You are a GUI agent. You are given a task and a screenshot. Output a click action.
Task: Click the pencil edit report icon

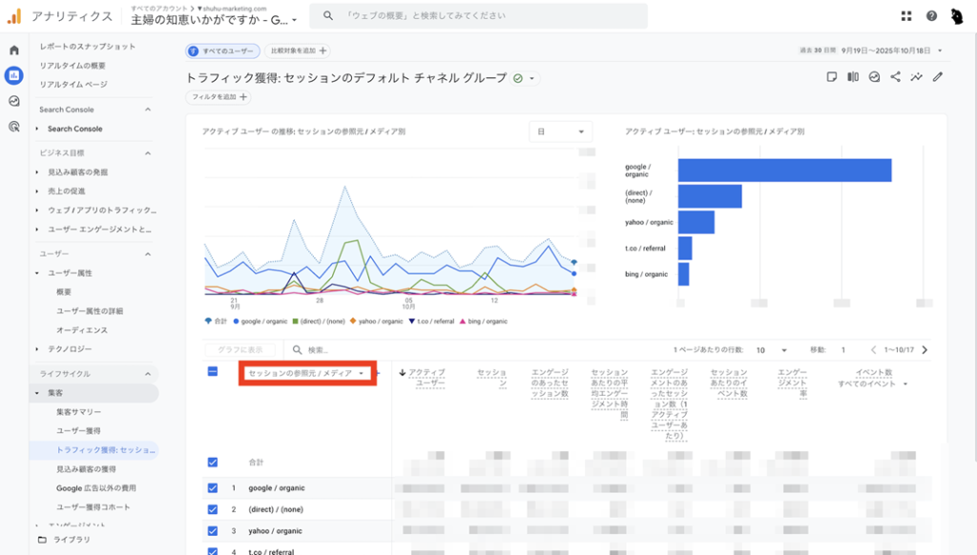[x=938, y=77]
